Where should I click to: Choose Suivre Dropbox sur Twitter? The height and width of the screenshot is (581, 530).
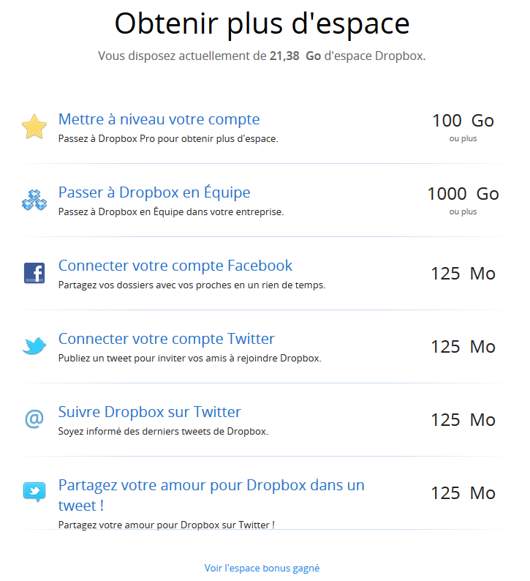point(150,412)
